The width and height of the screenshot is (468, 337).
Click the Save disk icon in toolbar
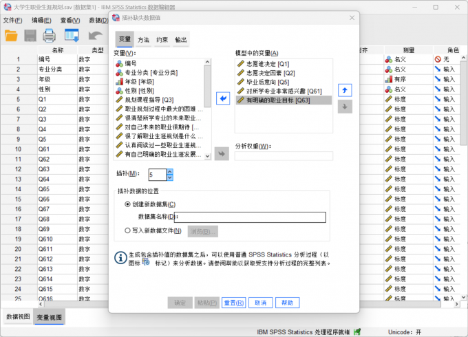[x=30, y=35]
